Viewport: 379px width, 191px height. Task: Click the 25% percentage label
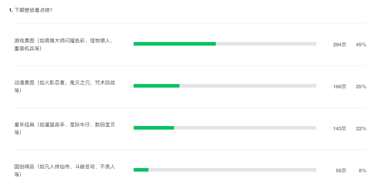(x=361, y=87)
